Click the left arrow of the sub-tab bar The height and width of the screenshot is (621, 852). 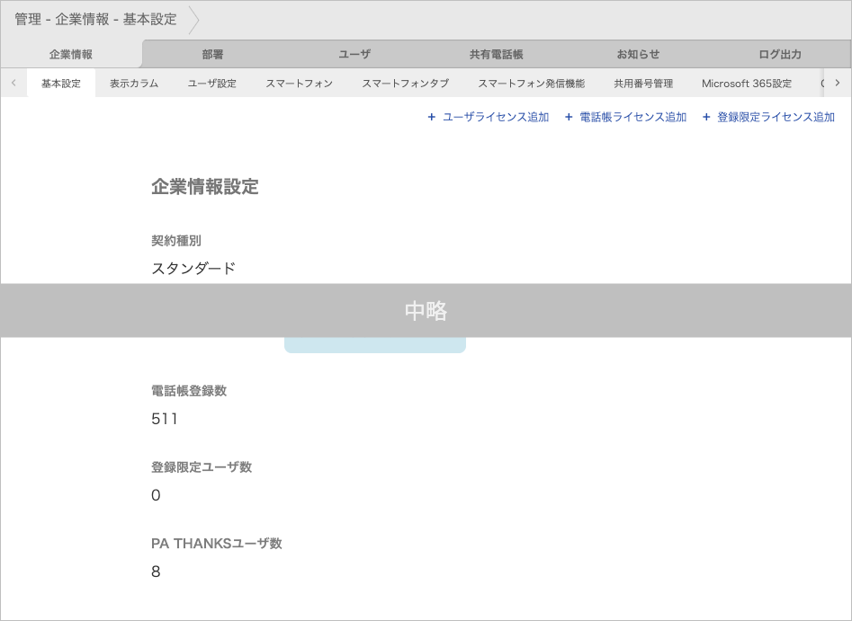tap(13, 83)
